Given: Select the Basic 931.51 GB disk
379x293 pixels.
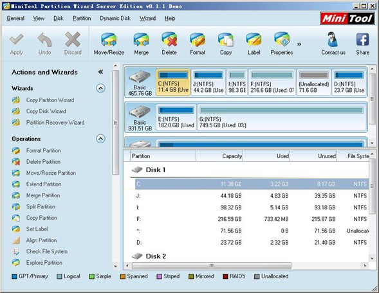Looking at the screenshot, I should pos(140,118).
